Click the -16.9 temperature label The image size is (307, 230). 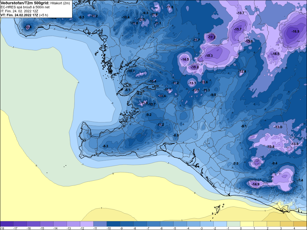[295, 31]
